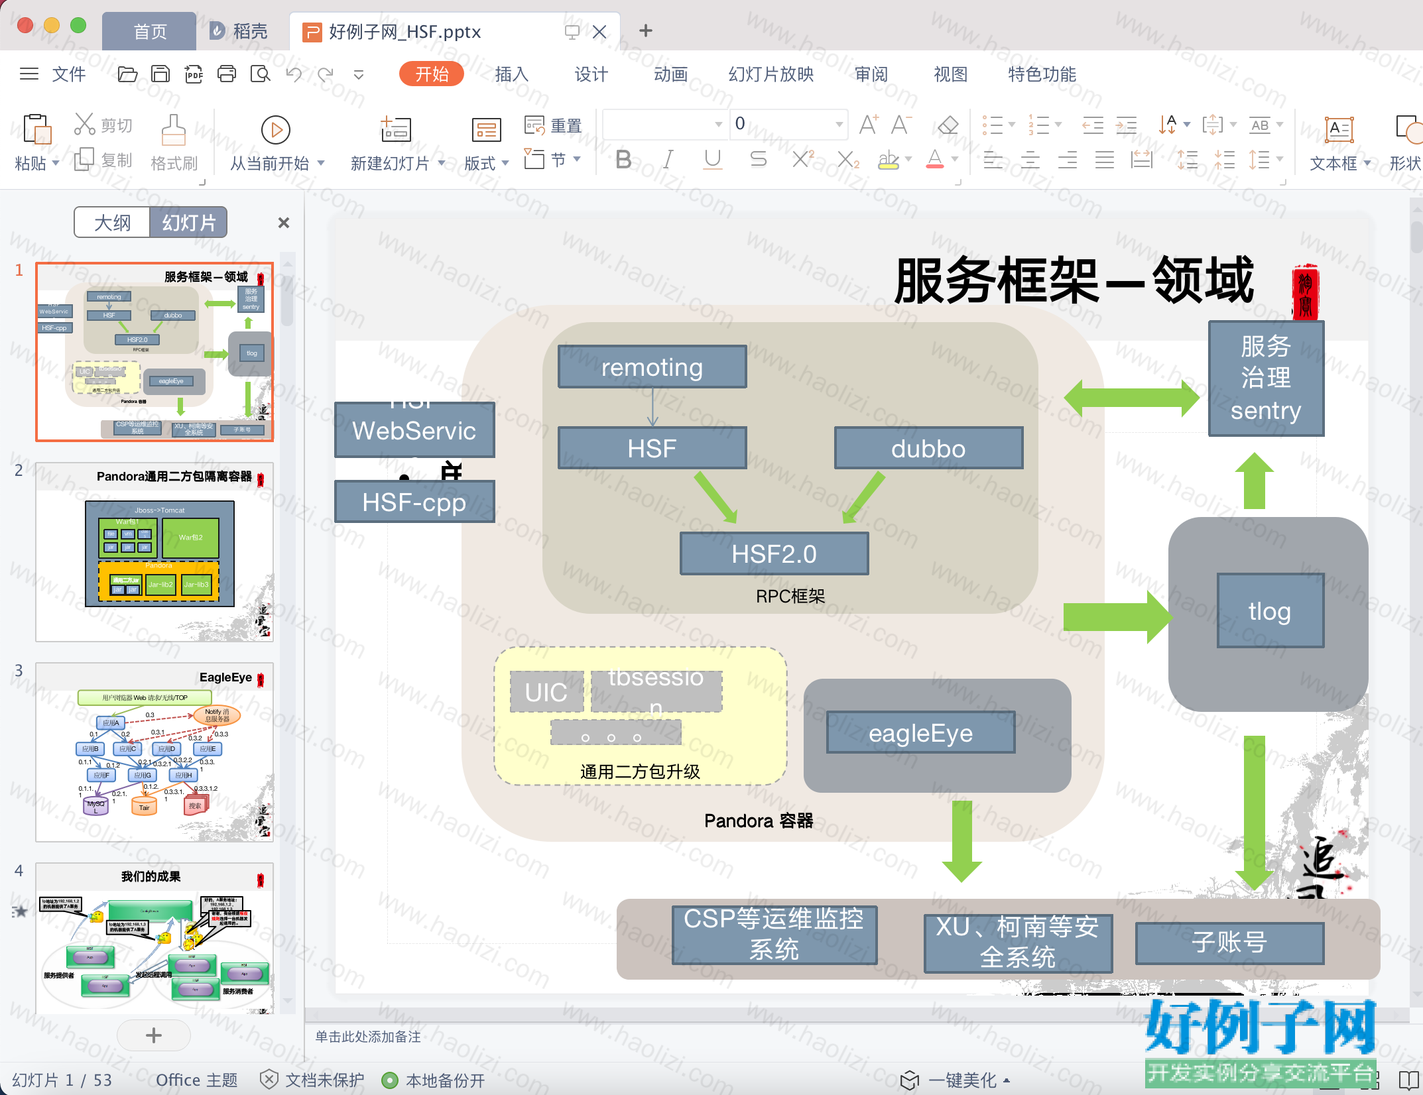Image resolution: width=1423 pixels, height=1095 pixels.
Task: Click the text highlight color swatch
Action: tap(889, 160)
